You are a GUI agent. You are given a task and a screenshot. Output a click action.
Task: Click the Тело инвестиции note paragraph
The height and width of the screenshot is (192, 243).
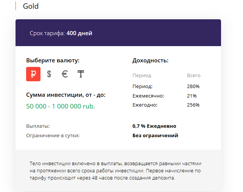115,171
